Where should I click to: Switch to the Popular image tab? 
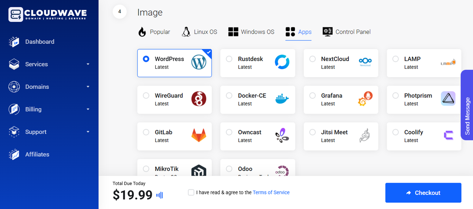[x=154, y=32]
